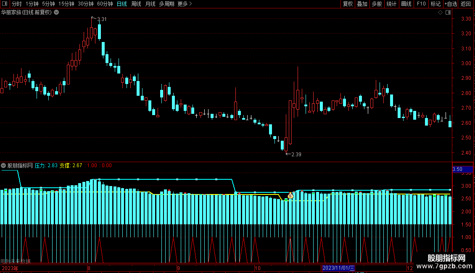Select the 日线 daily period tab
The image size is (475, 273).
[122, 4]
